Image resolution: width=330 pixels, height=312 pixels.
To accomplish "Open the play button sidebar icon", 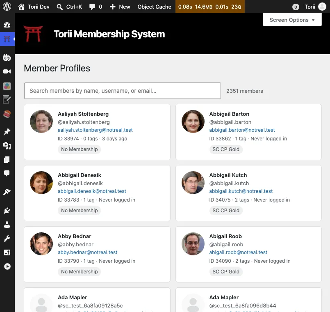I will (7, 266).
